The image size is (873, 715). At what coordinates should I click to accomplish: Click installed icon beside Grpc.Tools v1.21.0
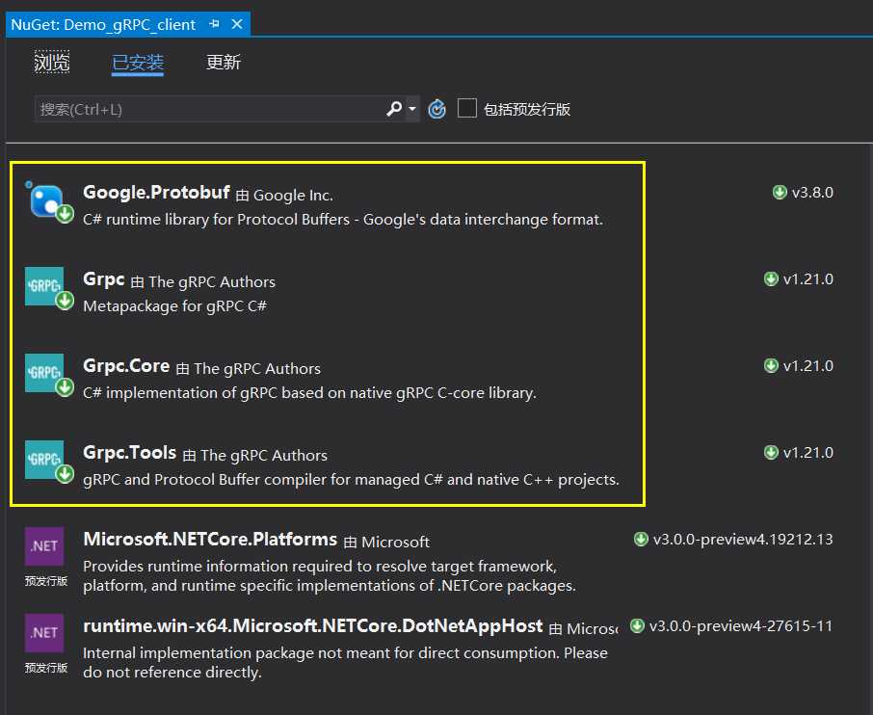pyautogui.click(x=771, y=452)
